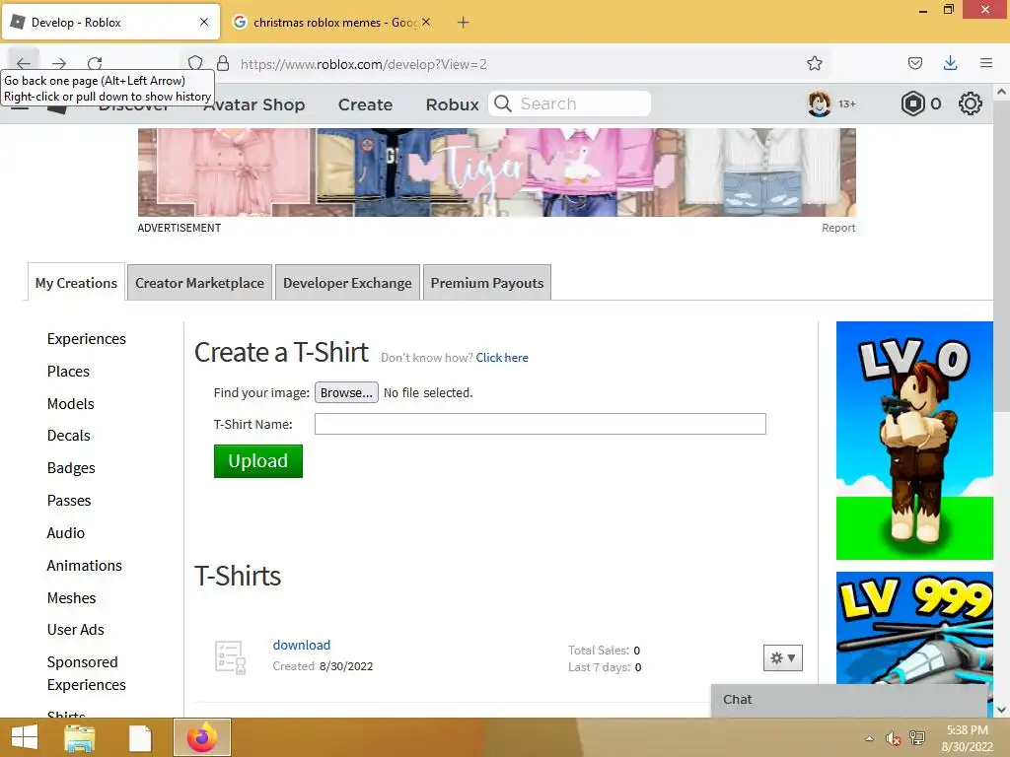
Task: Switch to Premium Payouts tab
Action: pos(487,283)
